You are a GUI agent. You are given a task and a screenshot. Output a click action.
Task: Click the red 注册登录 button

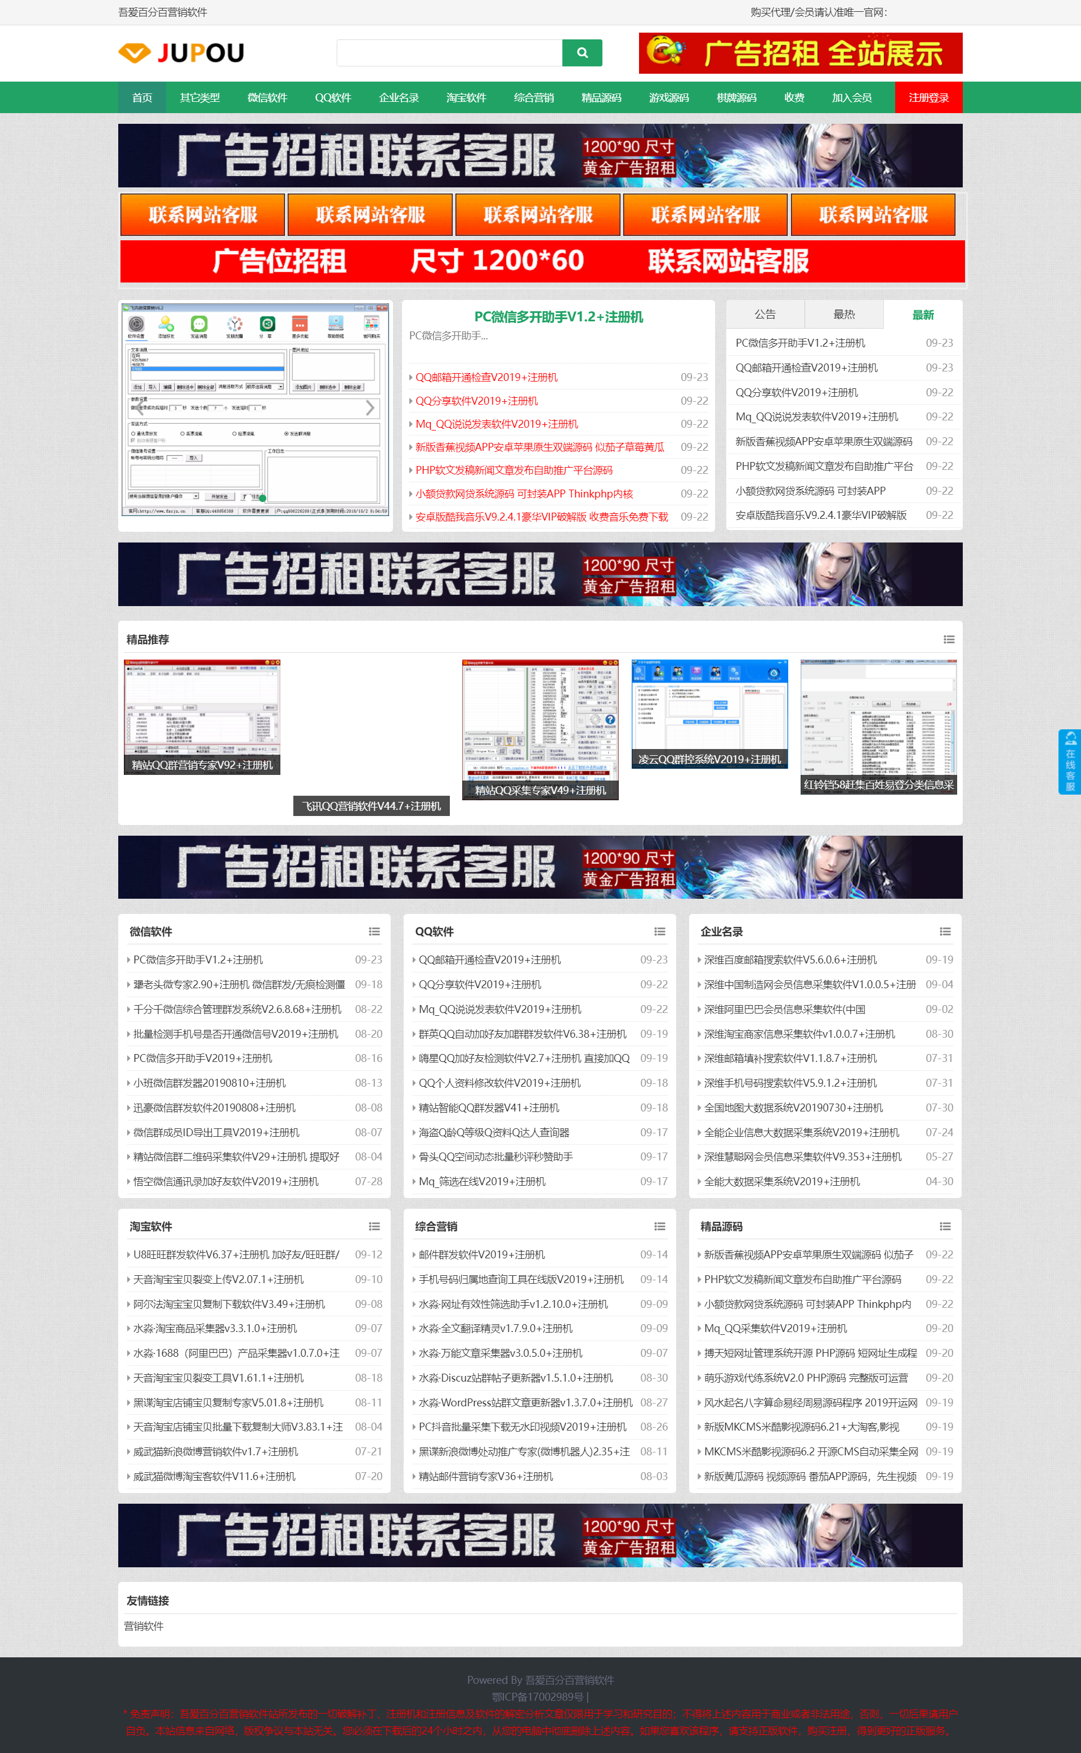coord(928,98)
